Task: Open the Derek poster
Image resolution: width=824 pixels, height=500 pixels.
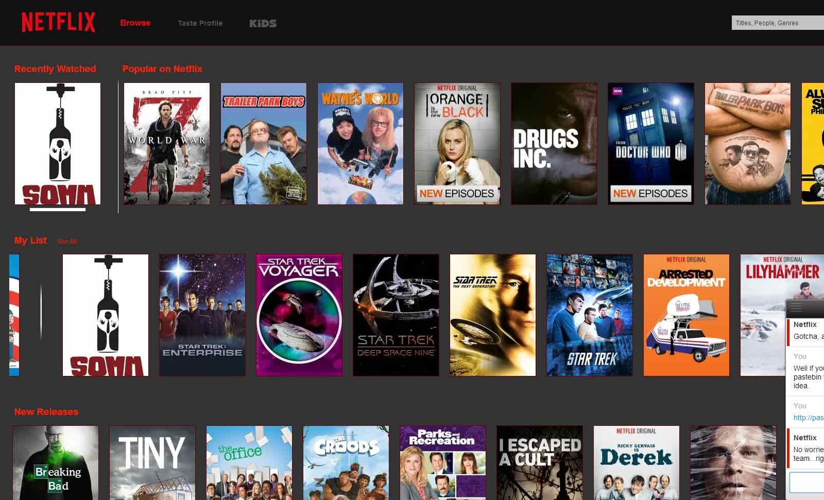Action: (x=637, y=462)
